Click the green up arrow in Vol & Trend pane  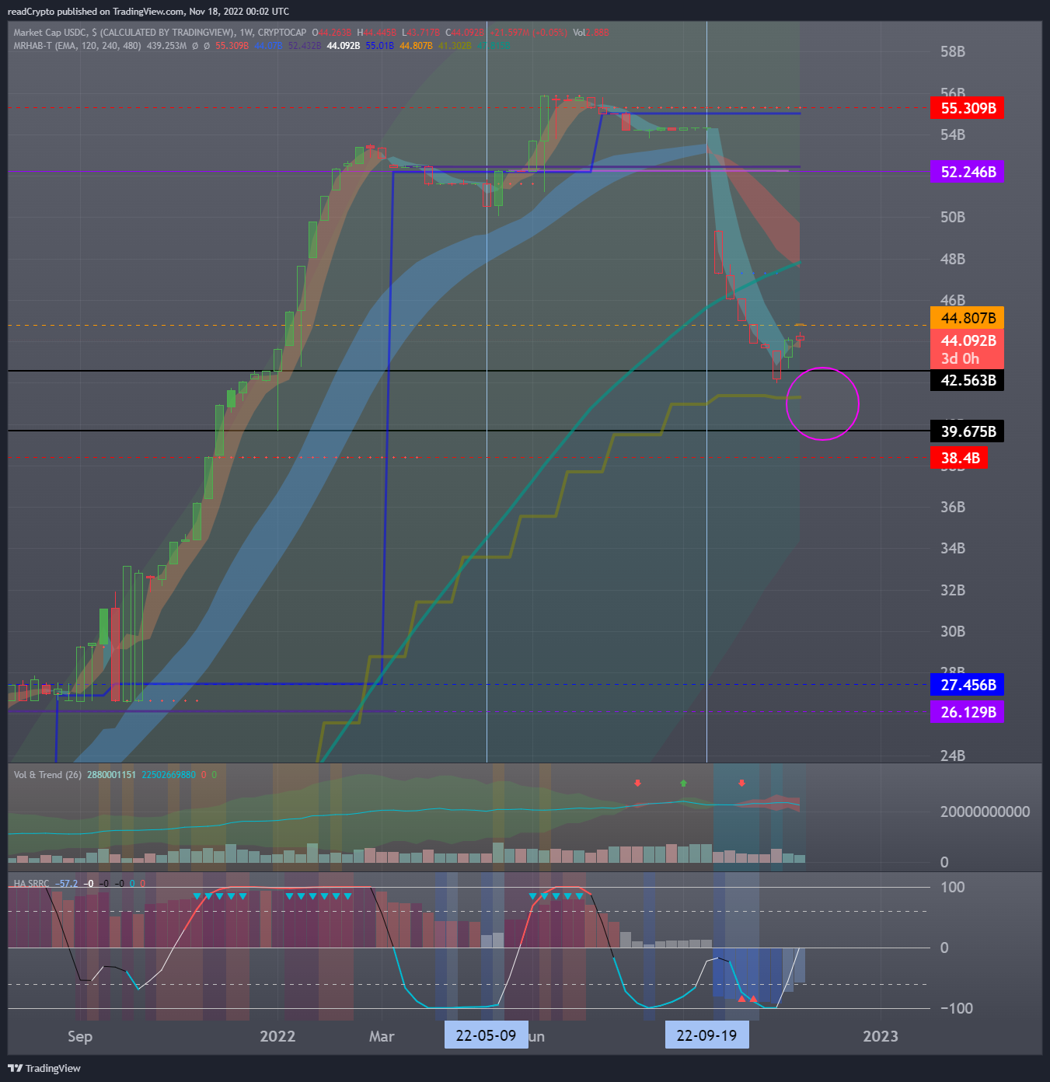(684, 783)
